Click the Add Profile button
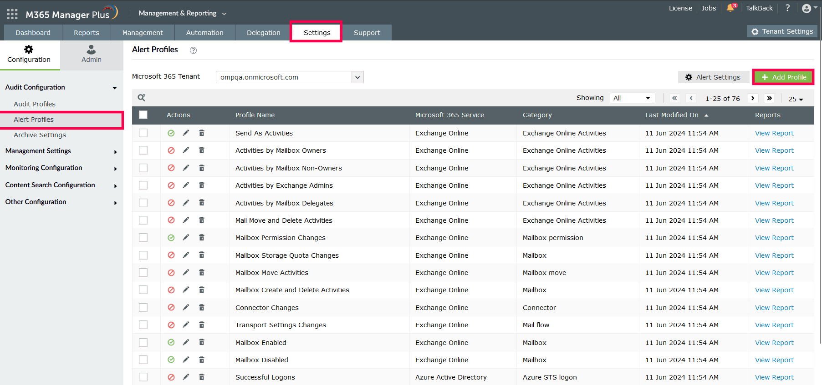This screenshot has width=822, height=385. (783, 77)
